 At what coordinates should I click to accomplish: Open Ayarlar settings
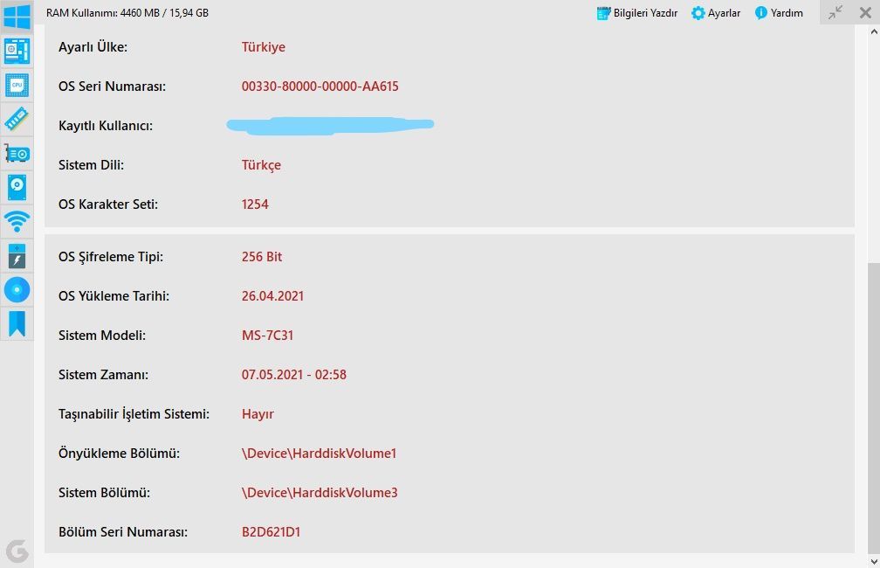pos(716,13)
